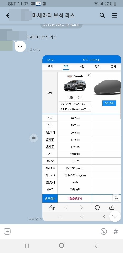Tap the total price 126,967,310

tap(75, 199)
